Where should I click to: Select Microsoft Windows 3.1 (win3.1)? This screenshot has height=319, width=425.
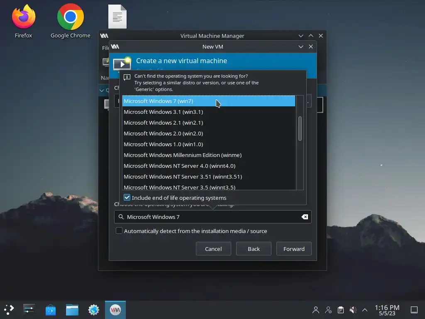[x=209, y=112]
